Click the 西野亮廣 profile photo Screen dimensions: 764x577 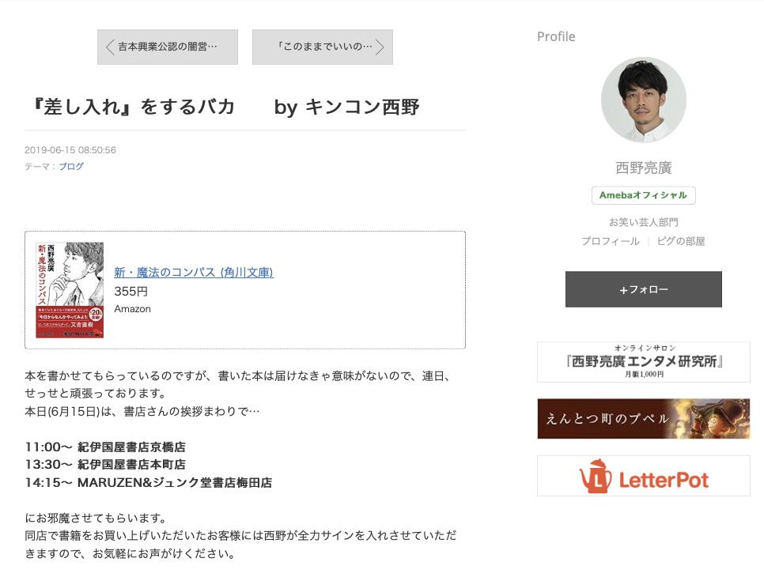click(x=644, y=100)
